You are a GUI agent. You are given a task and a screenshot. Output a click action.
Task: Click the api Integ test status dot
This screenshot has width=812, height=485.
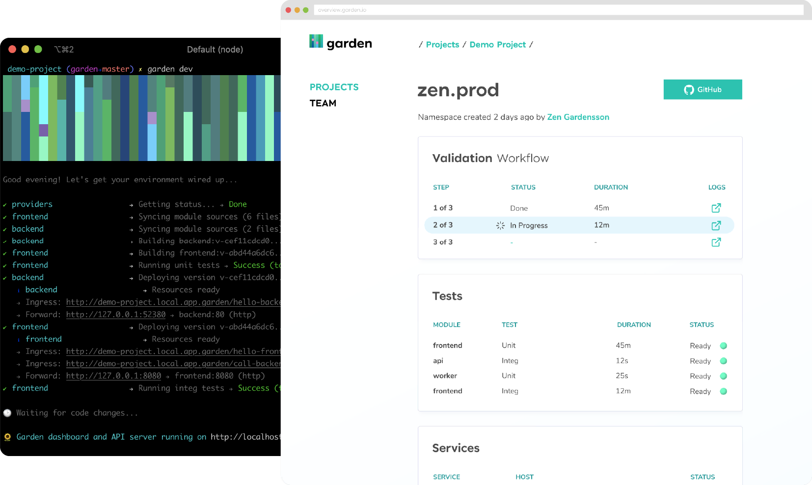[x=723, y=361]
